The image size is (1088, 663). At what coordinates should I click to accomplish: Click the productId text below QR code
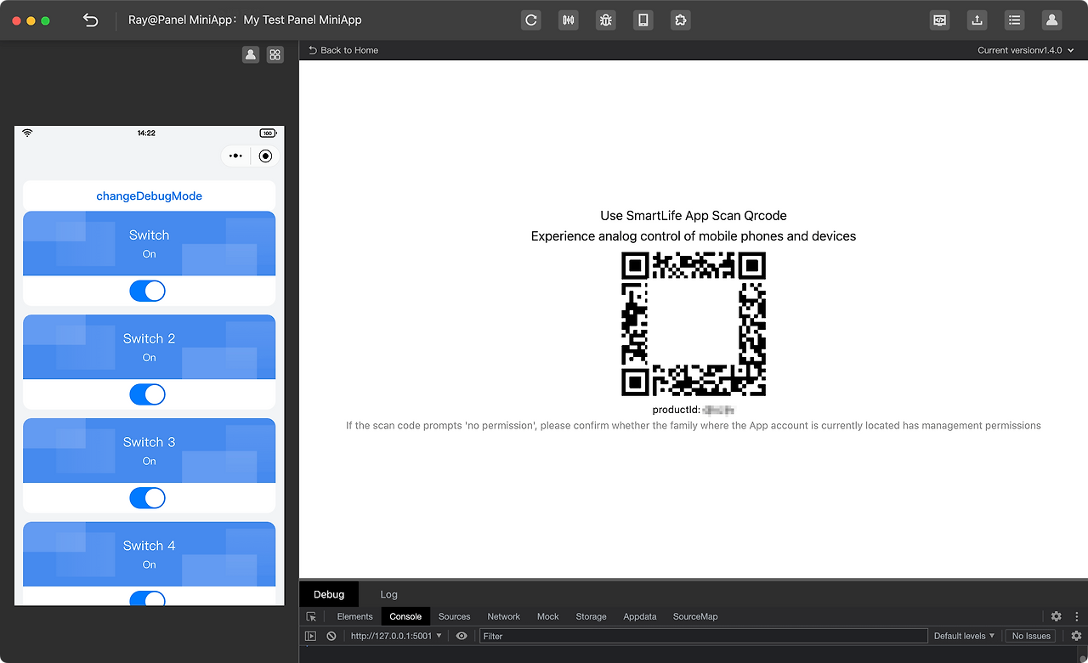[693, 410]
